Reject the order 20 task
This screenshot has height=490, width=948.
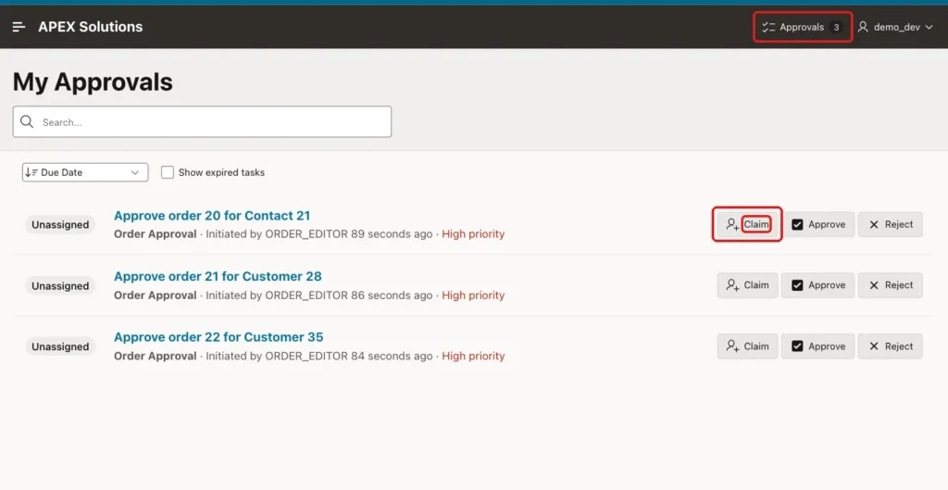point(891,224)
